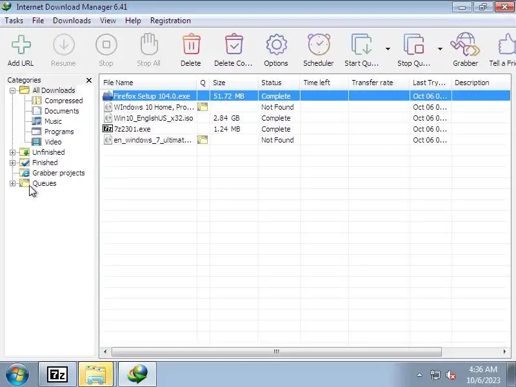Click the horizontal scrollbar thumb
The image size is (516, 387).
tap(277, 352)
